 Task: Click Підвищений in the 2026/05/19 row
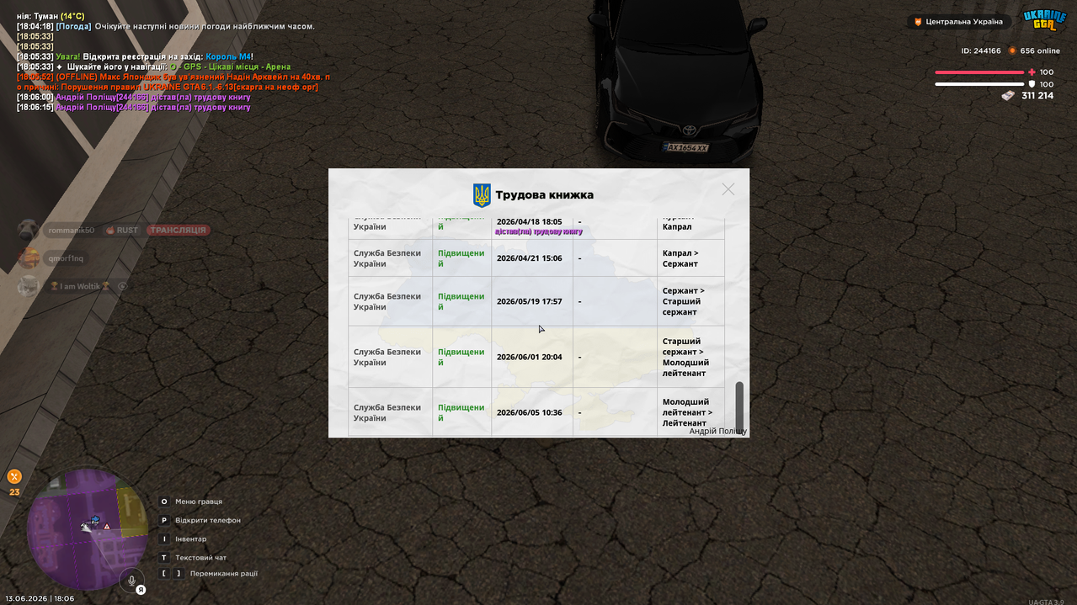[461, 301]
